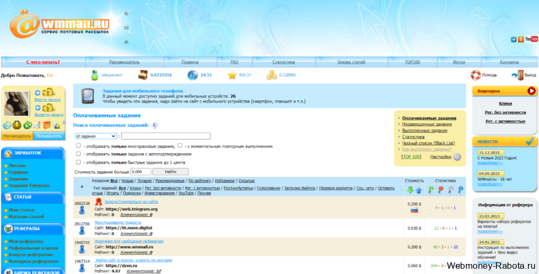
Task: Open Правила menu item
Action: click(190, 62)
